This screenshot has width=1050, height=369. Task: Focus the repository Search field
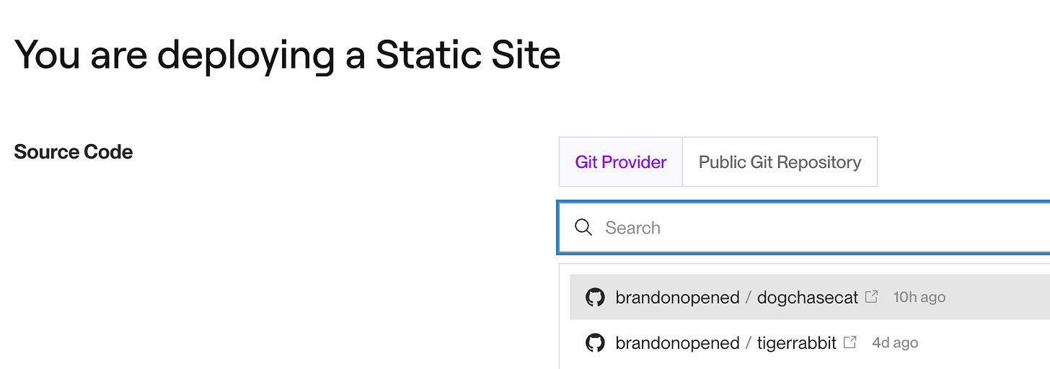[x=804, y=228]
